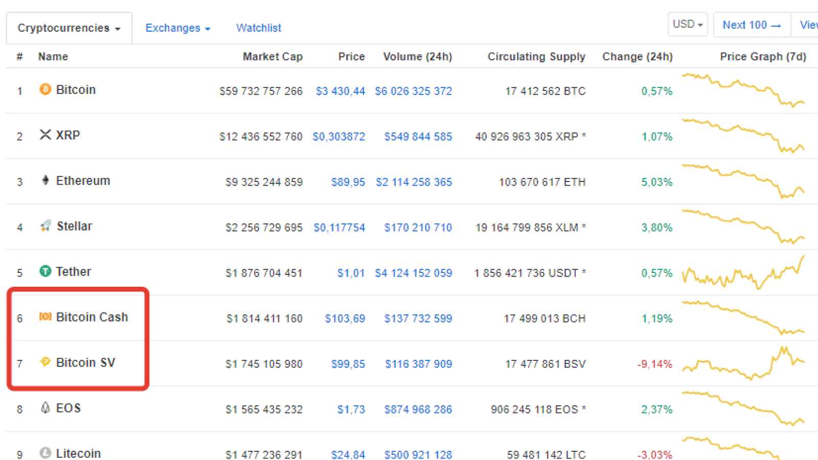Click Tether price $1,01
Image resolution: width=818 pixels, height=460 pixels.
point(351,273)
